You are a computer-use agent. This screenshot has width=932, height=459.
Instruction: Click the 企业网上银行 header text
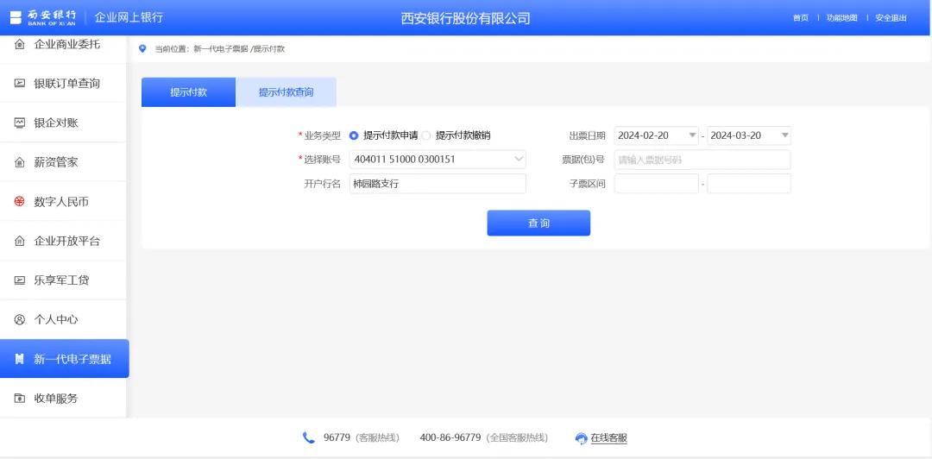pyautogui.click(x=129, y=17)
